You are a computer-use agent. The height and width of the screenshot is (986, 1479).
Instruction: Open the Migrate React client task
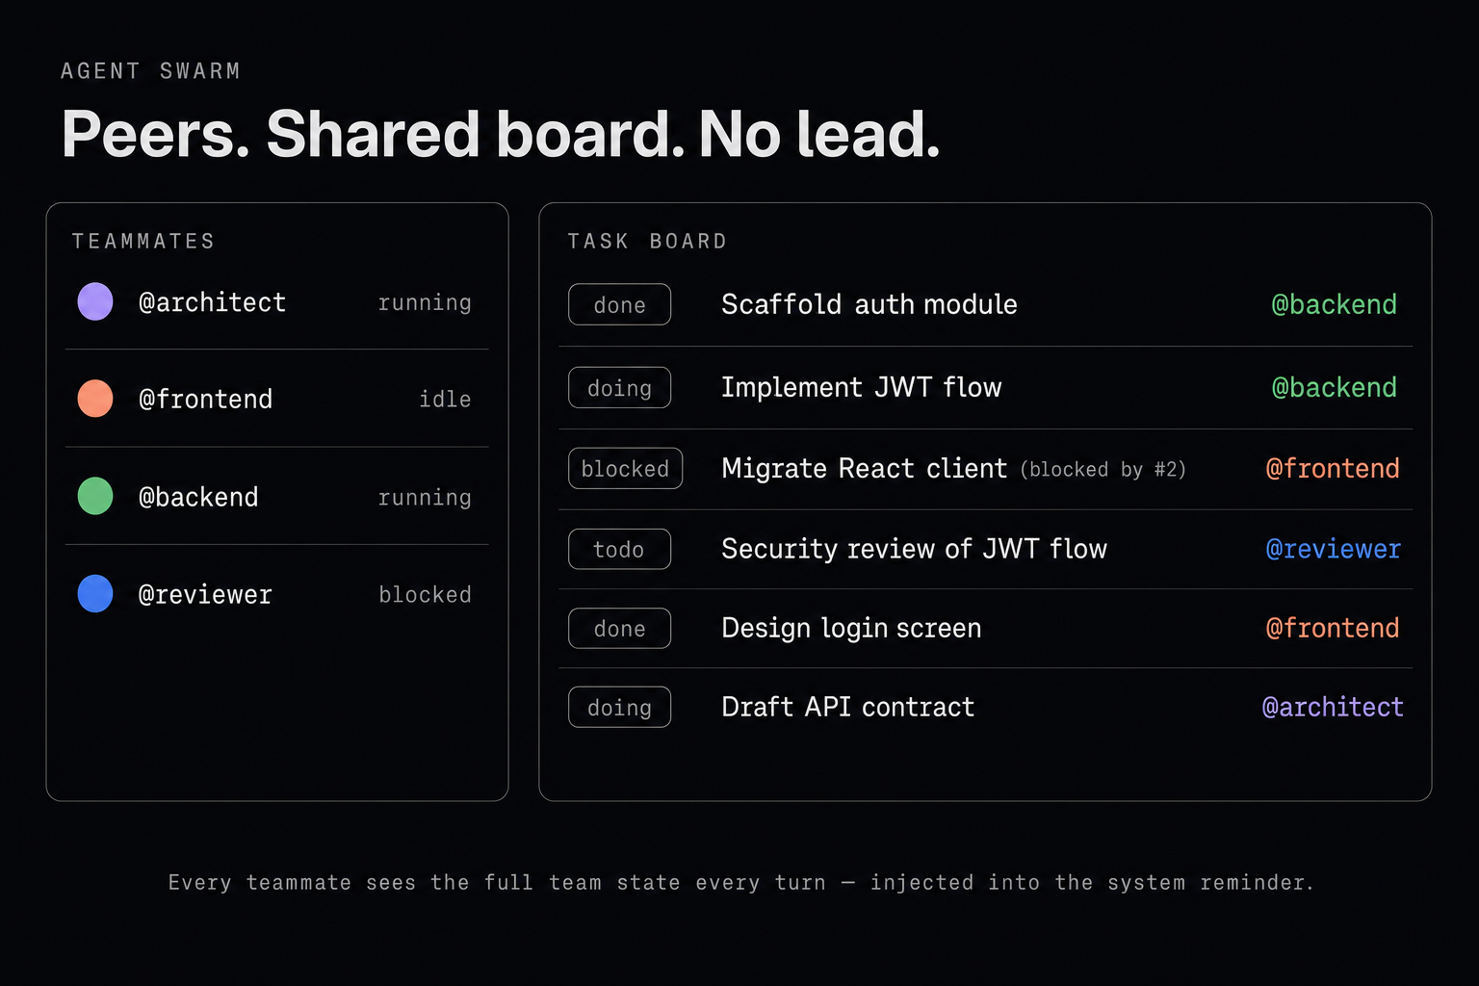pyautogui.click(x=864, y=468)
